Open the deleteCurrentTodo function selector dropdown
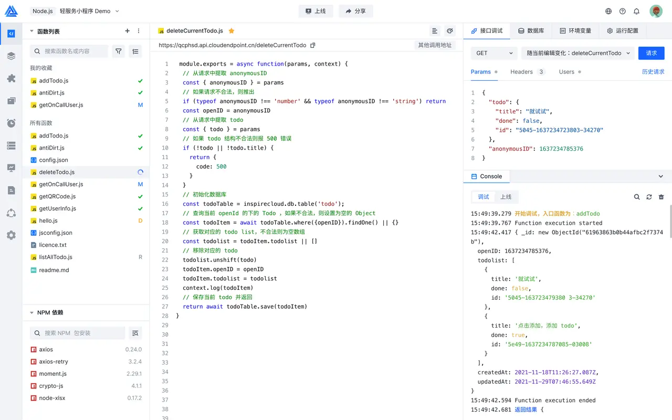This screenshot has width=672, height=420. click(577, 53)
